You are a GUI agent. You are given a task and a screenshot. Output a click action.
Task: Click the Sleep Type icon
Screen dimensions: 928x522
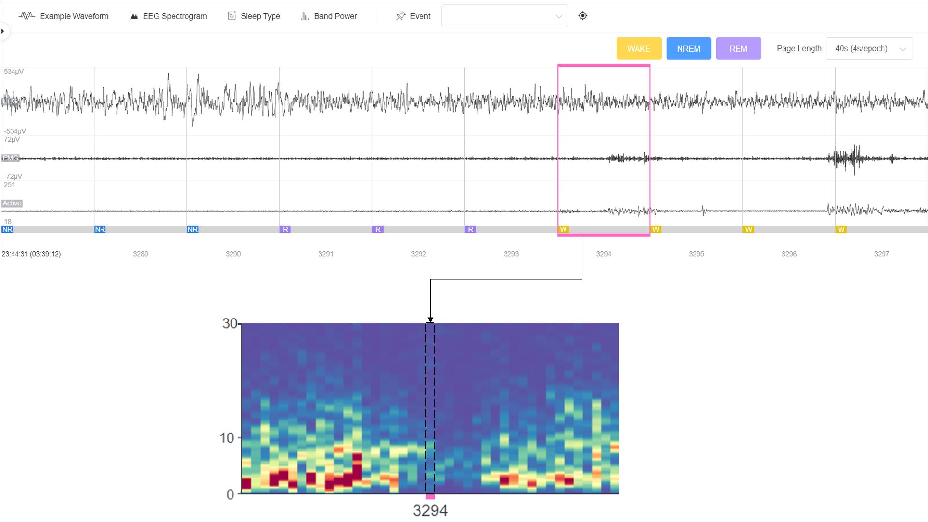click(x=232, y=16)
